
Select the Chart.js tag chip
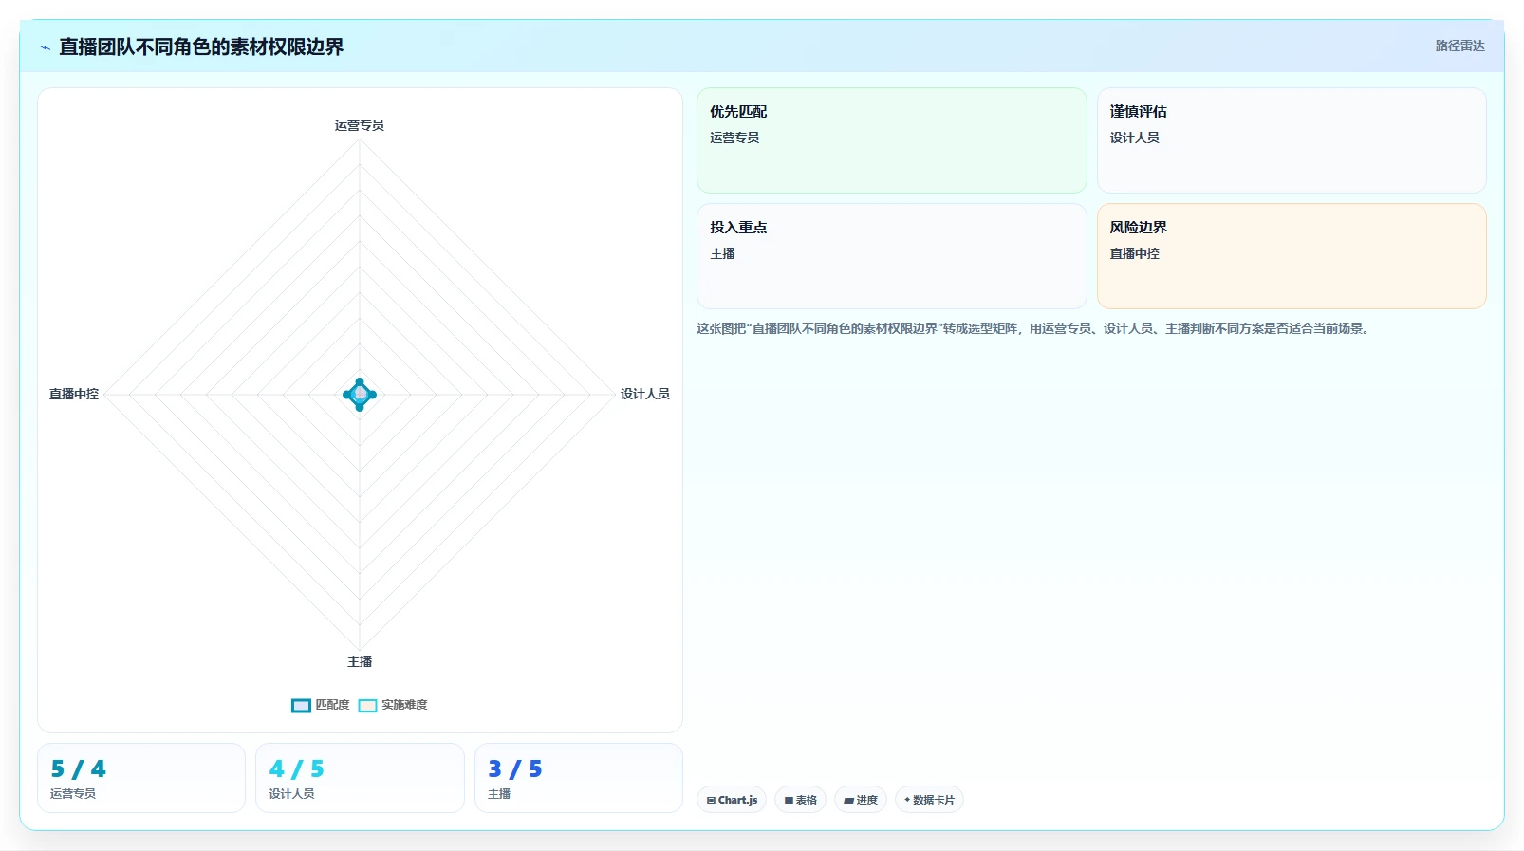tap(732, 800)
